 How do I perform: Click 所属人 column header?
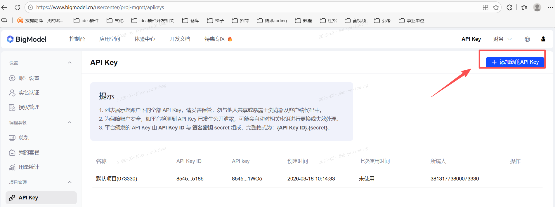pos(438,161)
